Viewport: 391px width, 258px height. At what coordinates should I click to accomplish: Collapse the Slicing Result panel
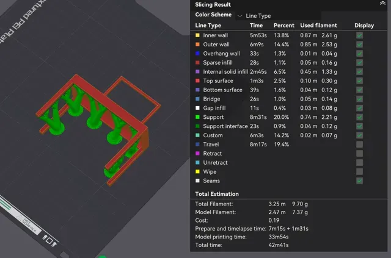tap(382, 3)
